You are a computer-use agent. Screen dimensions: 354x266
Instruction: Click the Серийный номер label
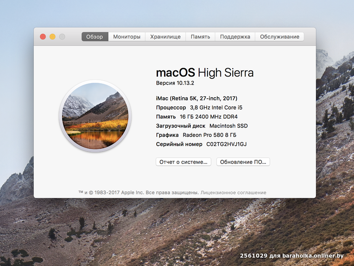point(179,144)
